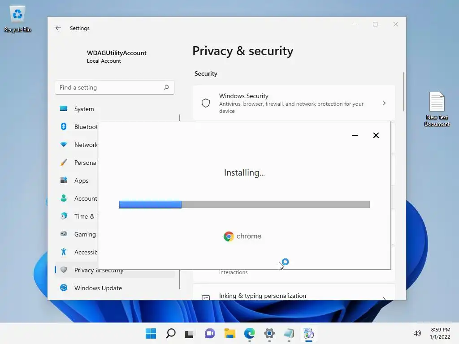
Task: Open taskbar Search
Action: click(x=171, y=333)
